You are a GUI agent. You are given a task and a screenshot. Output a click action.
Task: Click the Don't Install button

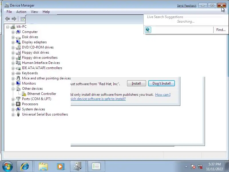tap(161, 83)
